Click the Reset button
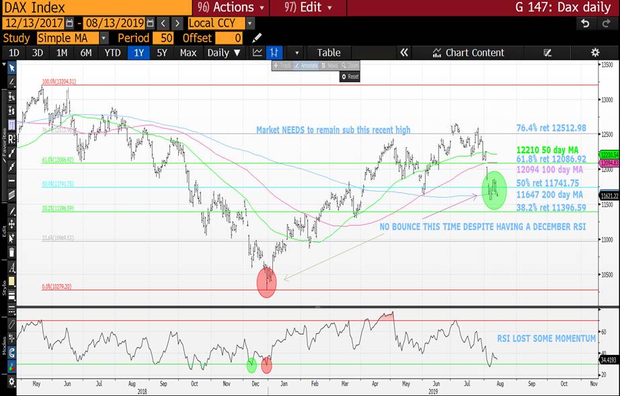 pyautogui.click(x=350, y=77)
